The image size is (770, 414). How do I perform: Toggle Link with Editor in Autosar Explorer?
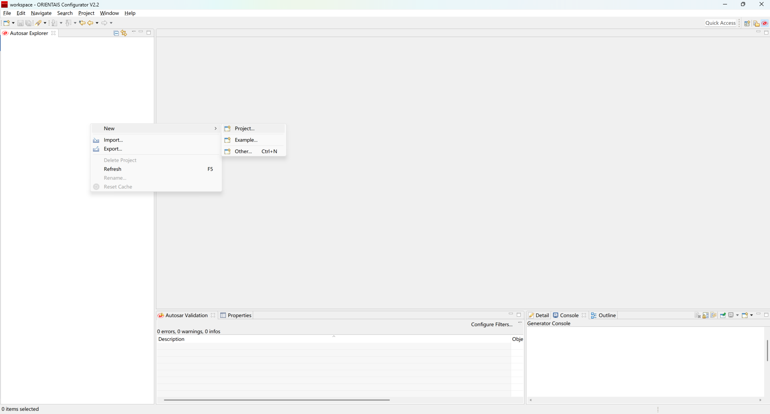coord(124,33)
